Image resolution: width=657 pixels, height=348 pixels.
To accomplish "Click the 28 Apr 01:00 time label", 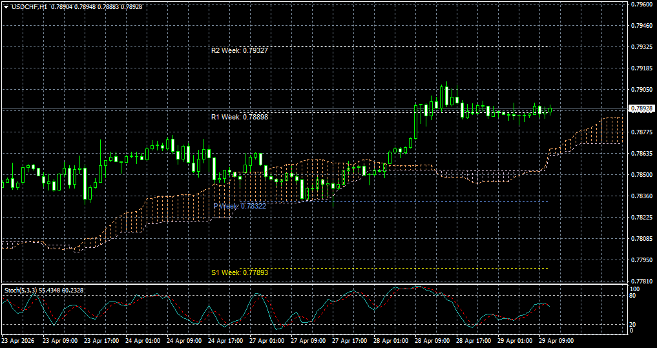I will [391, 341].
